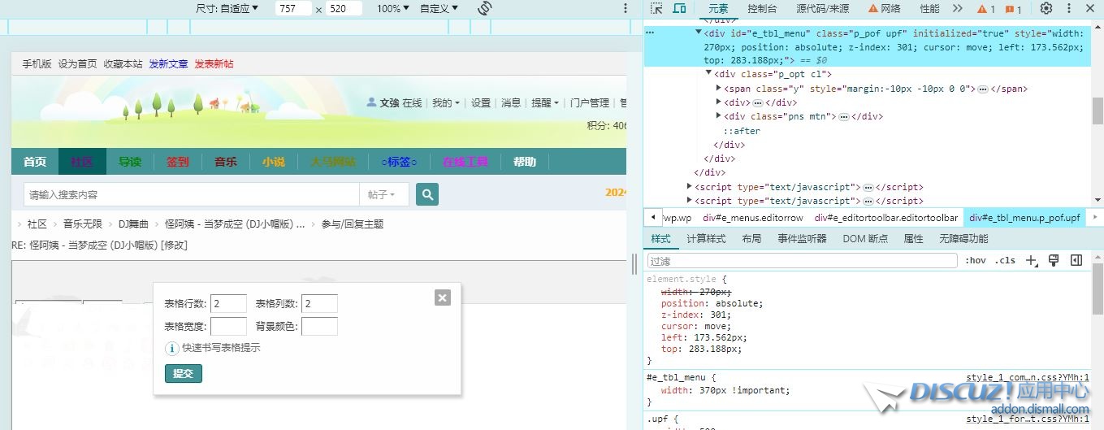Viewport: 1104px width, 430px height.
Task: Open the 在线工具 nav menu item
Action: 465,162
